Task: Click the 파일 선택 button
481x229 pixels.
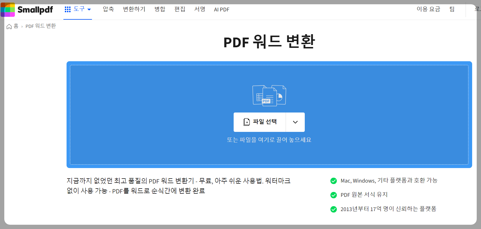Action: [x=260, y=122]
